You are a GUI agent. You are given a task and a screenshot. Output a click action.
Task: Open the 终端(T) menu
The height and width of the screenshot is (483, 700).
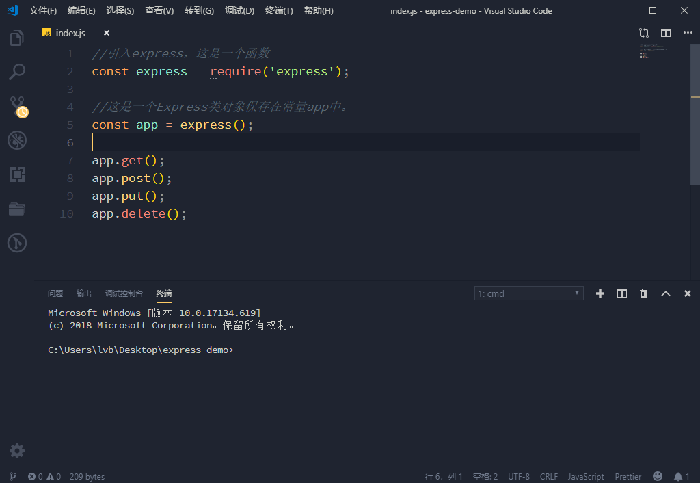[x=279, y=11]
